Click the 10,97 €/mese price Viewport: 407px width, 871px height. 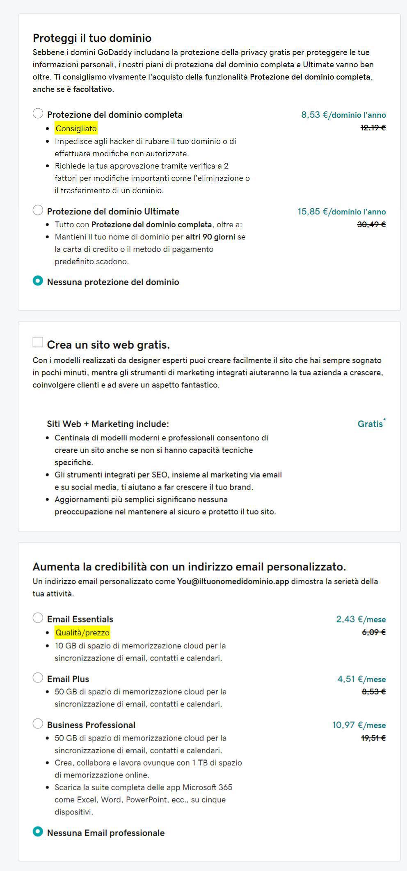click(359, 725)
